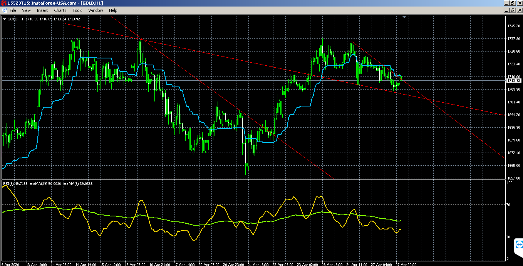The height and width of the screenshot is (266, 523).
Task: Click the small triangle before GOLD,H1
Action: (x=4, y=19)
